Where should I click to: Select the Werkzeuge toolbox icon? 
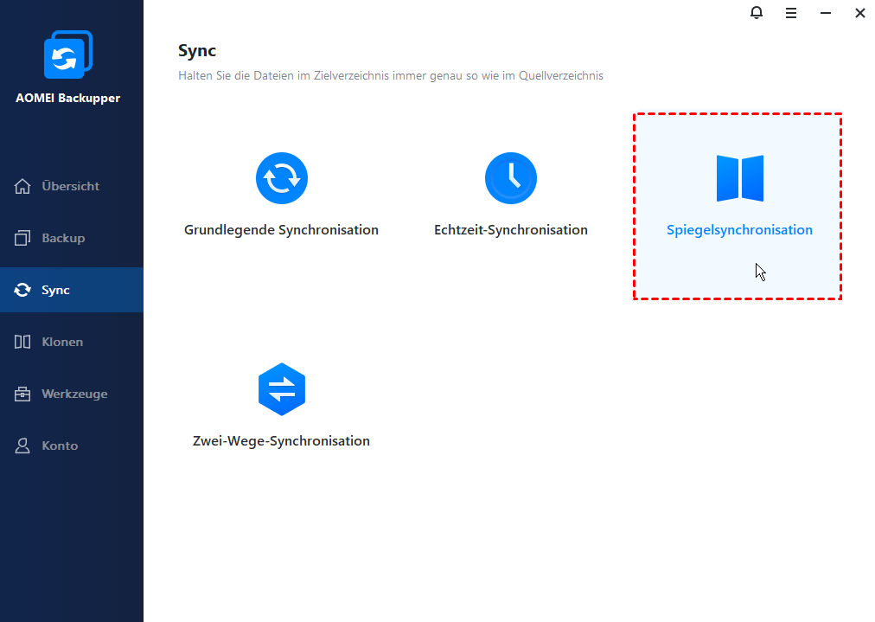[22, 394]
